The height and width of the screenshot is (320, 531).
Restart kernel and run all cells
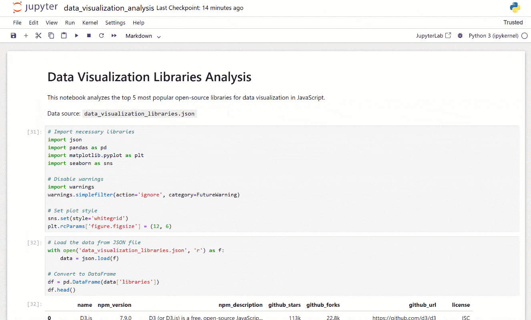click(x=114, y=36)
